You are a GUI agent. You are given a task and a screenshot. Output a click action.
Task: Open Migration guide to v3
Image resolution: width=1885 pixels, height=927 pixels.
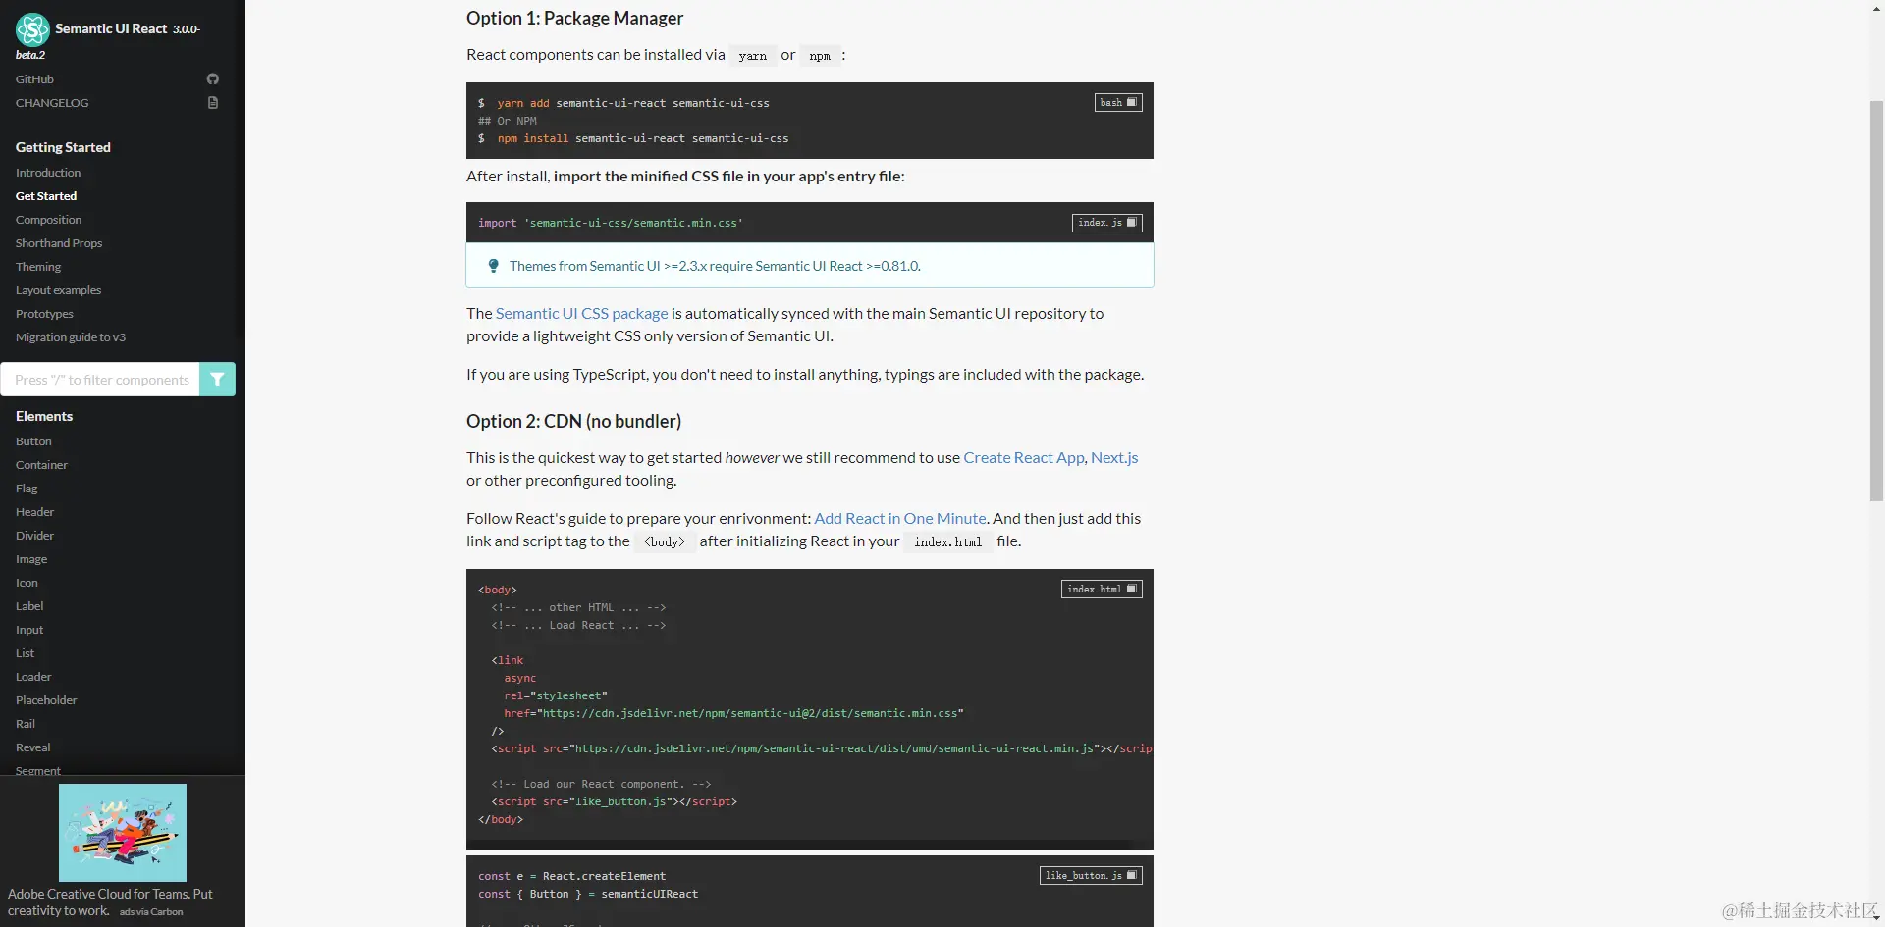[71, 337]
